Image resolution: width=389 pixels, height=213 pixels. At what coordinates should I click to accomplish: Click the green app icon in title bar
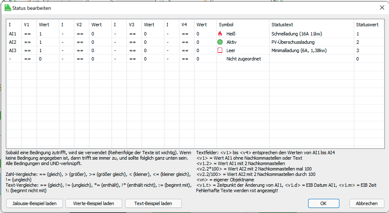[8, 8]
